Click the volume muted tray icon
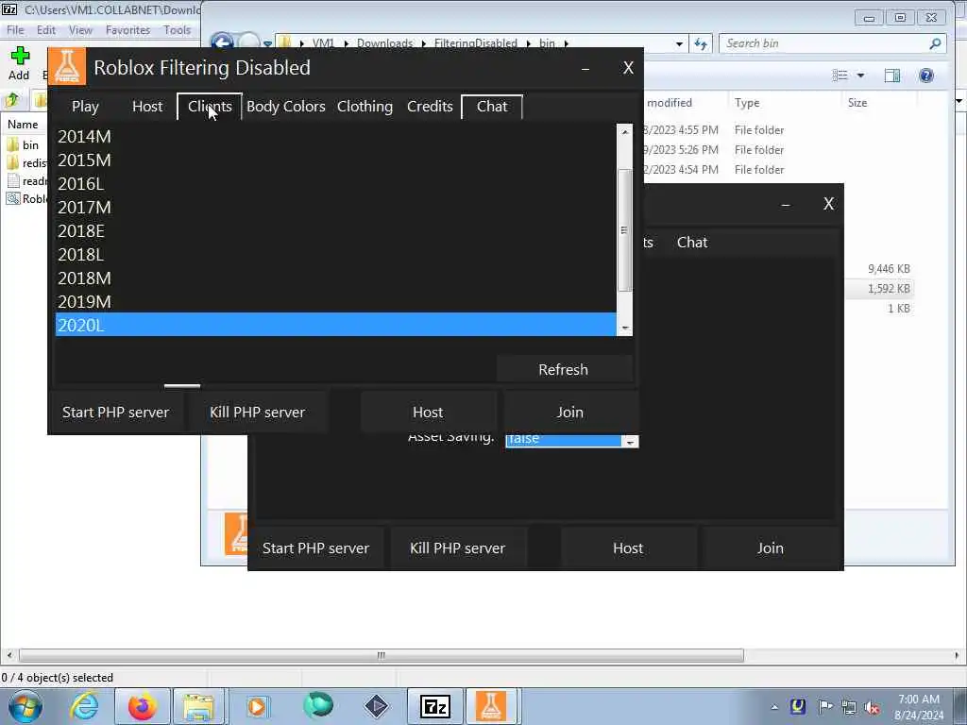The image size is (967, 725). point(872,707)
